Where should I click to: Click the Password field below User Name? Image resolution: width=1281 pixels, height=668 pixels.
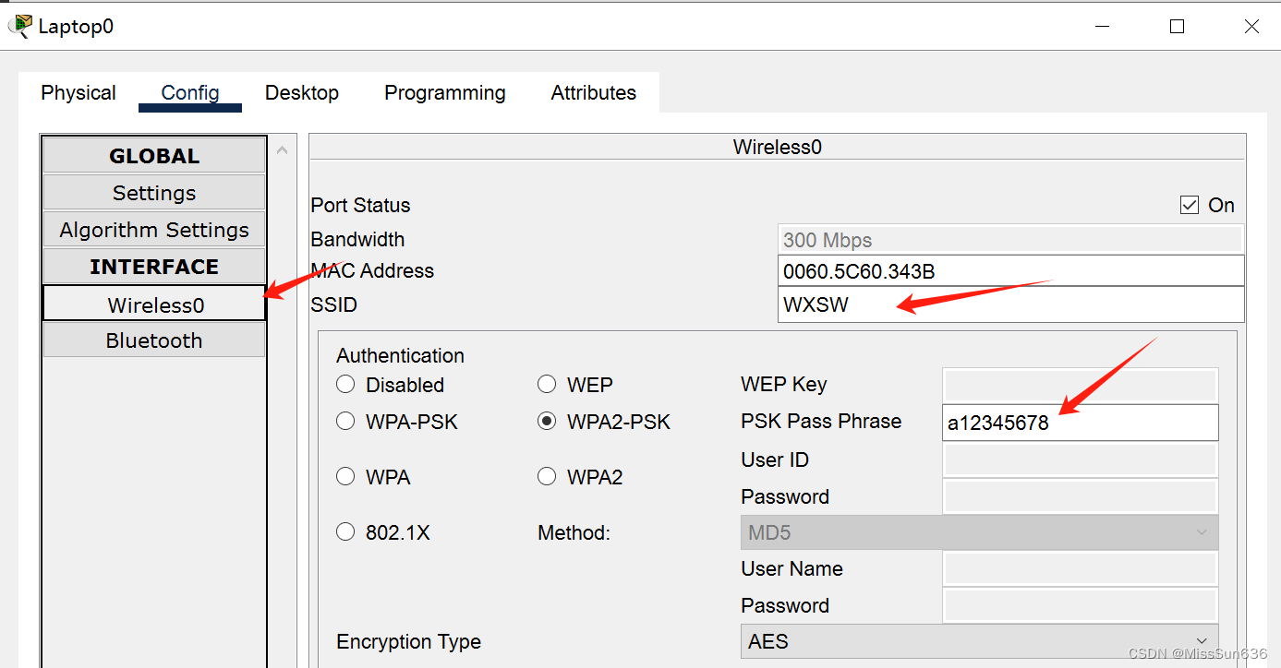pyautogui.click(x=1081, y=605)
